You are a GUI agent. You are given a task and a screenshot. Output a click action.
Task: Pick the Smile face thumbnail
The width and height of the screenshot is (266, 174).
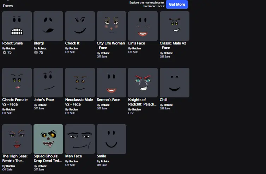click(111, 139)
